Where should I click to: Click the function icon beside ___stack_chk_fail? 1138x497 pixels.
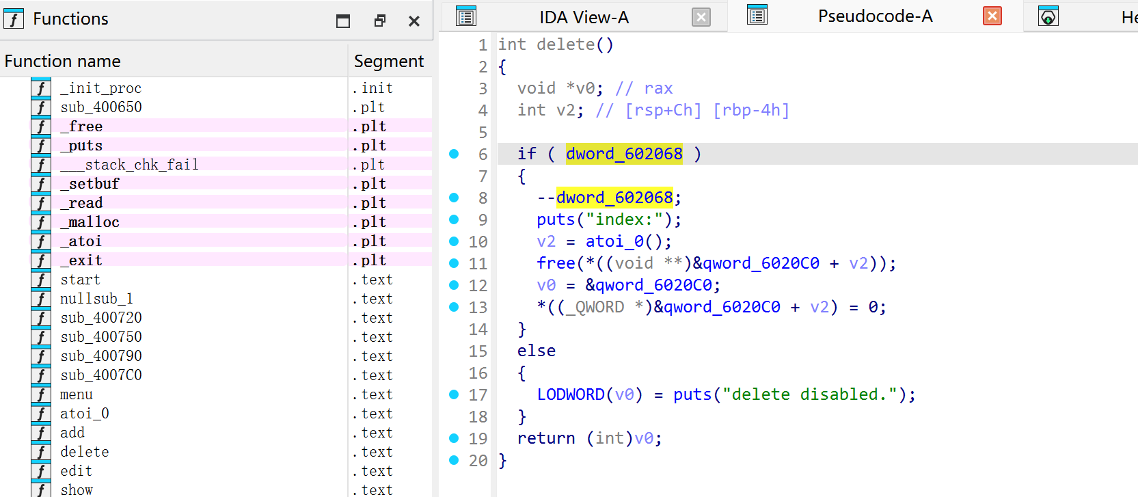[41, 165]
